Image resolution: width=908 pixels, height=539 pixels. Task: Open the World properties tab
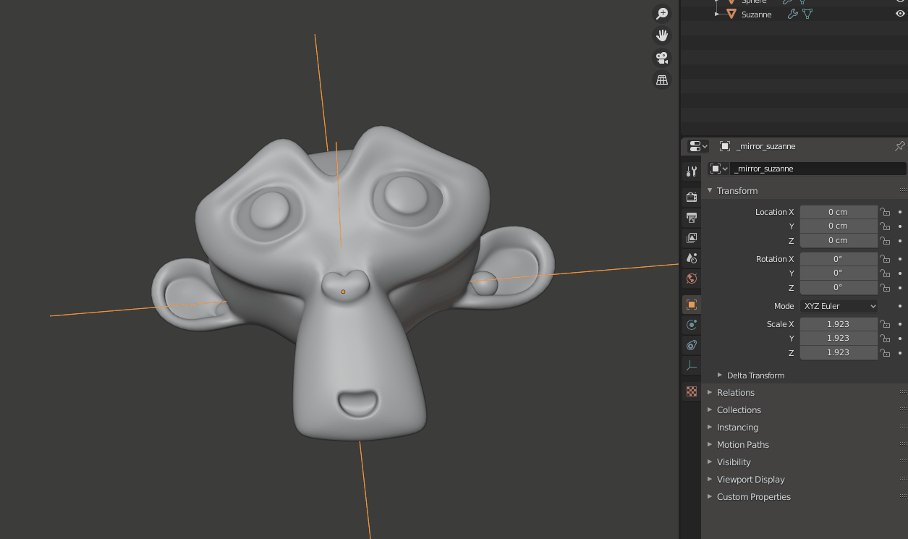691,279
